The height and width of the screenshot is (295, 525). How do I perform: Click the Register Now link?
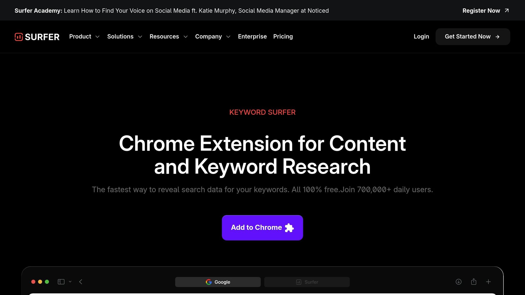485,11
